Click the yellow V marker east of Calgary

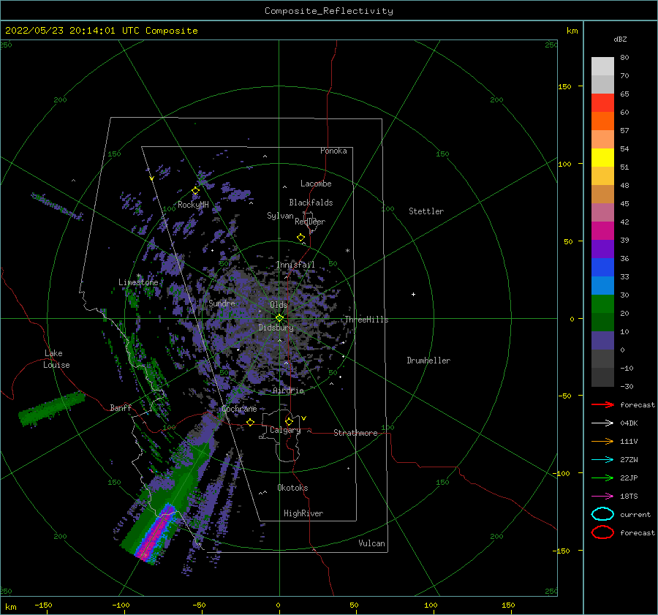(x=304, y=418)
